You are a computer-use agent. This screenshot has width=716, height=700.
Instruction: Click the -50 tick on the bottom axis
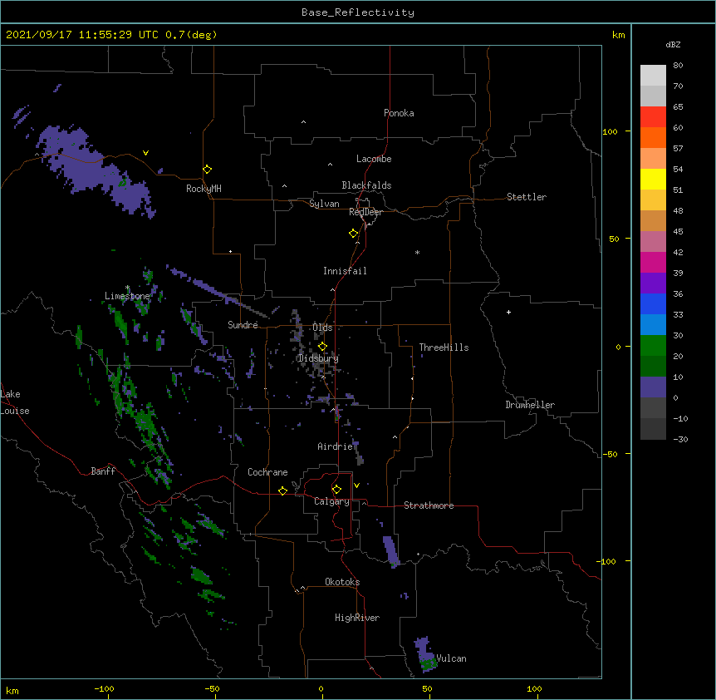[212, 688]
